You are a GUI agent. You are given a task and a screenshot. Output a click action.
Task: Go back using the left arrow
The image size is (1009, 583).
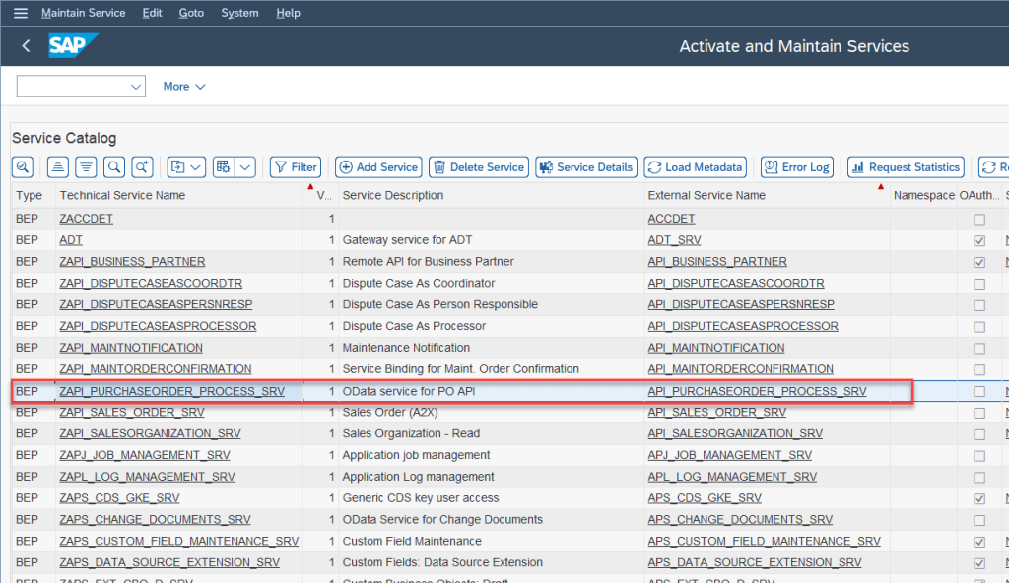pos(26,46)
